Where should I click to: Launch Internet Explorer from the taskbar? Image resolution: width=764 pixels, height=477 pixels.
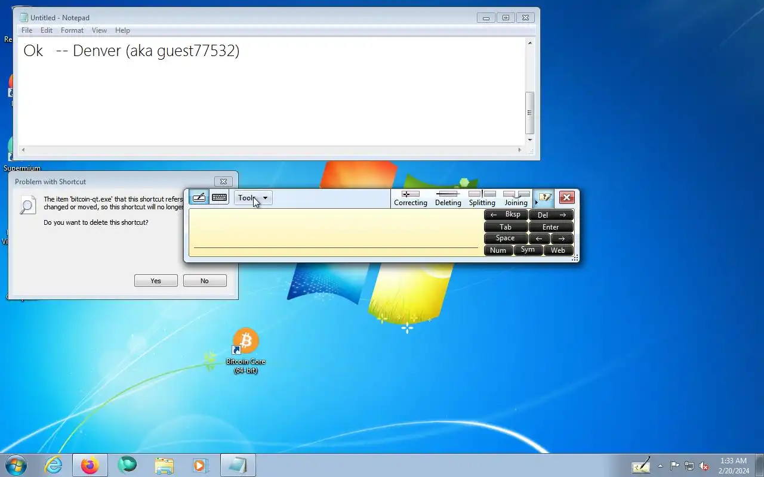tap(54, 465)
